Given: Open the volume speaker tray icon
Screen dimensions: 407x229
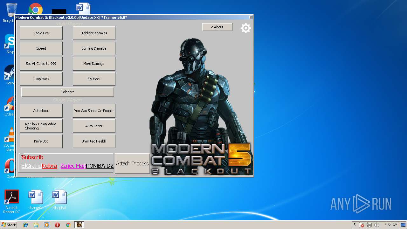Looking at the screenshot, I should 377,225.
